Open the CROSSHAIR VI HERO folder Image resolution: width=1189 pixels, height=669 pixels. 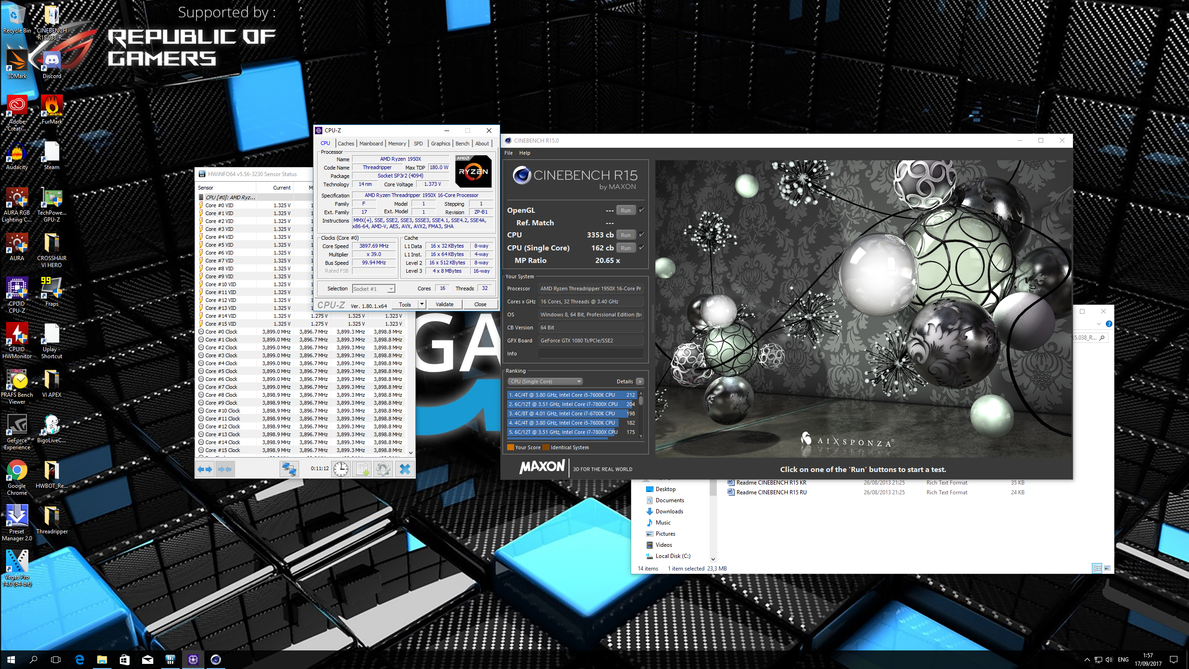pyautogui.click(x=52, y=250)
